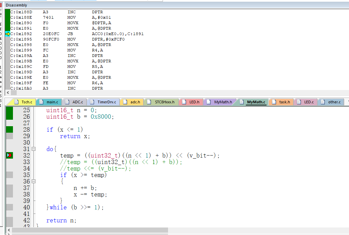349x235 pixels.
Task: Switch to the ADC.c tab
Action: click(x=74, y=102)
